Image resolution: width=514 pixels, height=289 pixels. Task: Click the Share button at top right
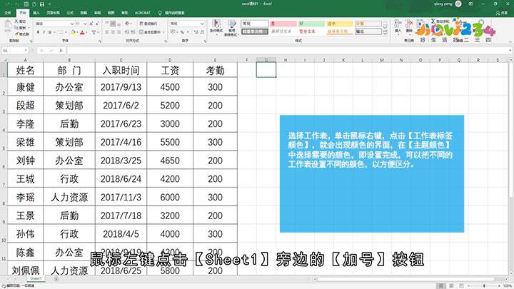[502, 13]
